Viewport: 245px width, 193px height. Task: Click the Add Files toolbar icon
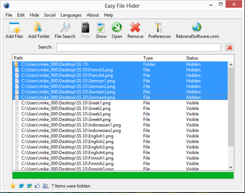click(14, 28)
